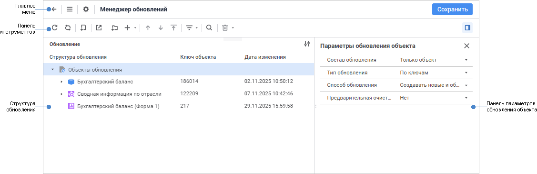The width and height of the screenshot is (537, 174).
Task: Move item down with arrow icon
Action: (161, 28)
